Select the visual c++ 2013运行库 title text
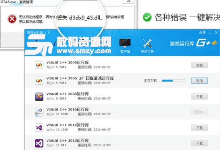The image size is (220, 150). (68, 141)
